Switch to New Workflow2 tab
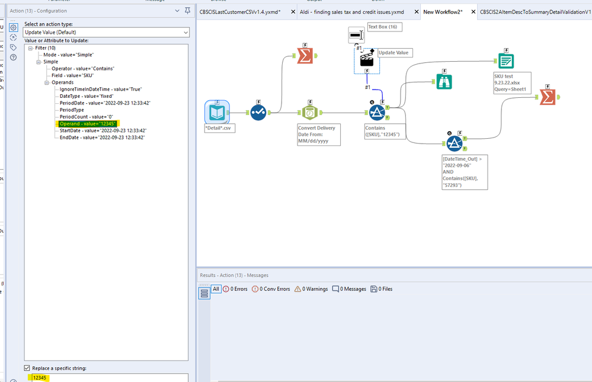Screen dimensions: 592x382 point(443,12)
